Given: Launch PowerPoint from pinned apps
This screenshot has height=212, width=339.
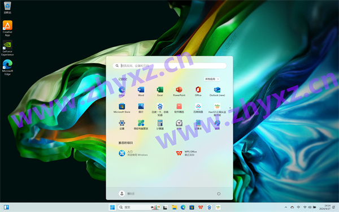Looking at the screenshot, I should pos(179,91).
